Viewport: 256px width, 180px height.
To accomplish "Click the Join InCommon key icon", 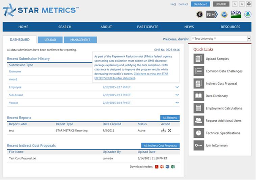I will 199,145.
